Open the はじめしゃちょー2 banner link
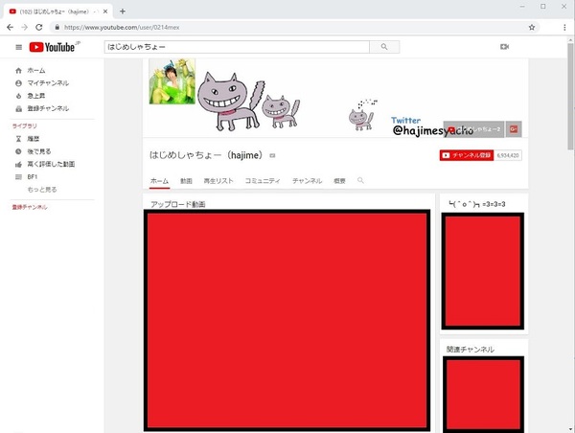Image resolution: width=575 pixels, height=433 pixels. (473, 129)
